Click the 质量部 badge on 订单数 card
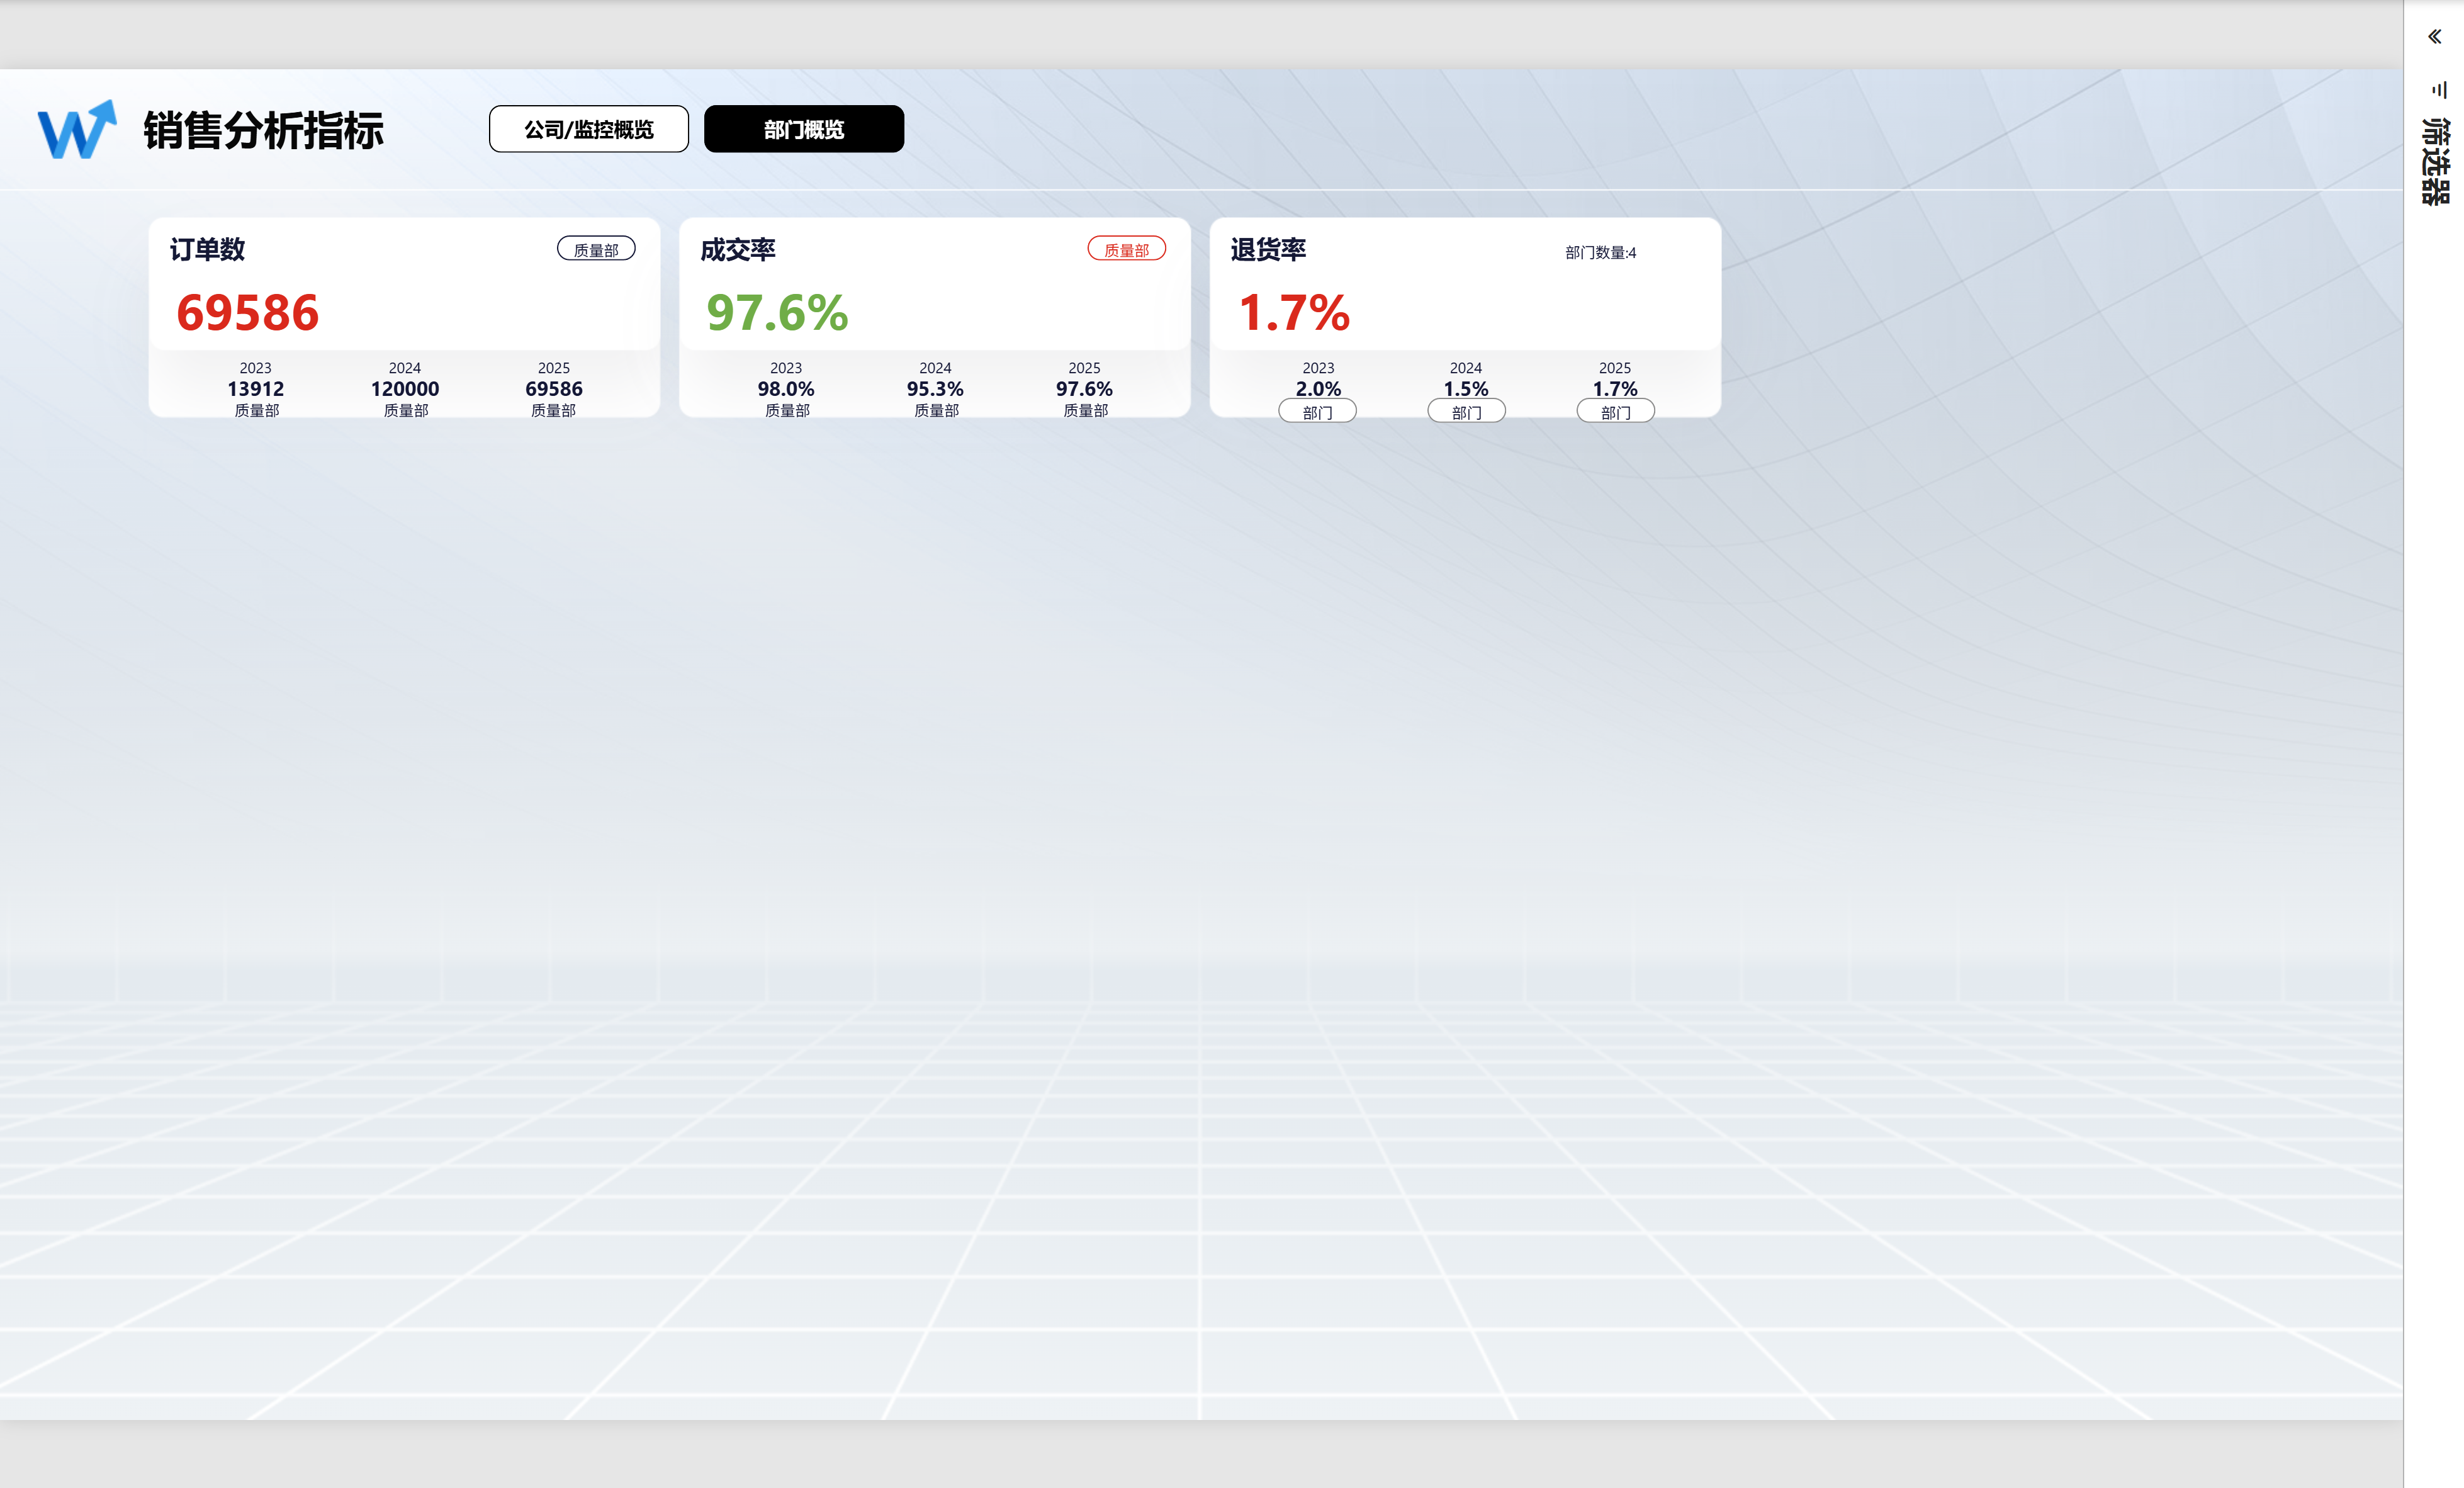This screenshot has width=2464, height=1488. tap(596, 249)
